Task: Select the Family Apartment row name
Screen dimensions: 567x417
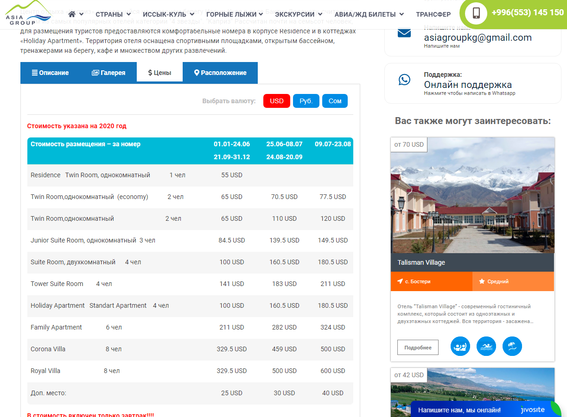Action: [x=56, y=327]
